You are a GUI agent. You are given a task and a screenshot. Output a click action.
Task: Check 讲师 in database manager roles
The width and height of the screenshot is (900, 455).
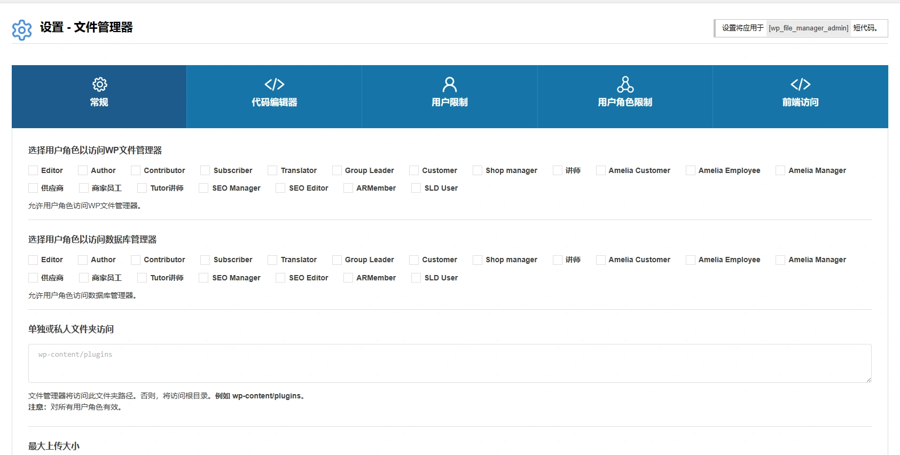pyautogui.click(x=558, y=260)
